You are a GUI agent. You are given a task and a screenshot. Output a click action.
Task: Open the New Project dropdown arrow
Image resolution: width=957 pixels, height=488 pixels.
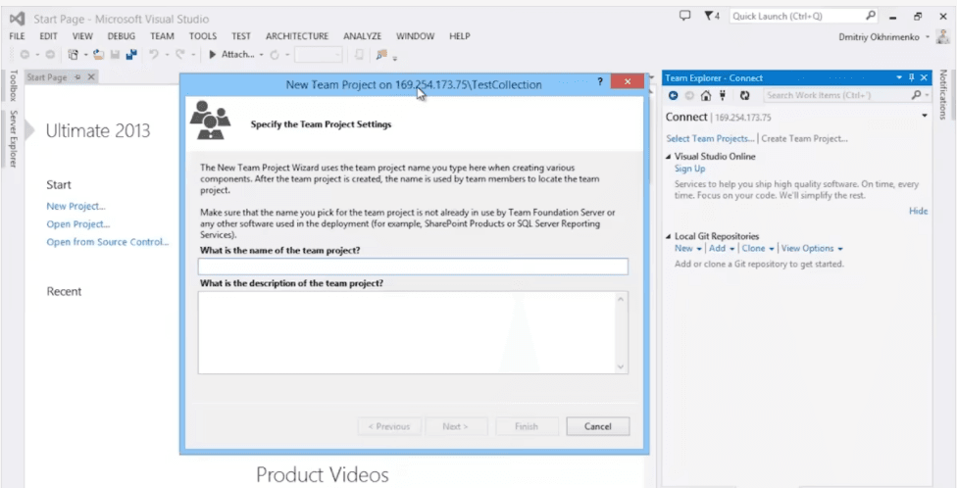pos(85,55)
